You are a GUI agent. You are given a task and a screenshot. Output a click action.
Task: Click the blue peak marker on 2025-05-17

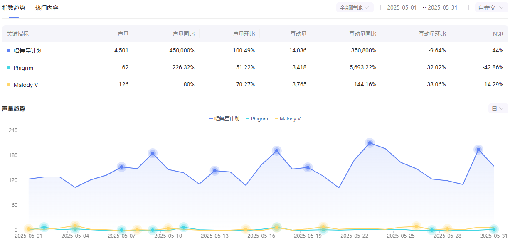277,151
